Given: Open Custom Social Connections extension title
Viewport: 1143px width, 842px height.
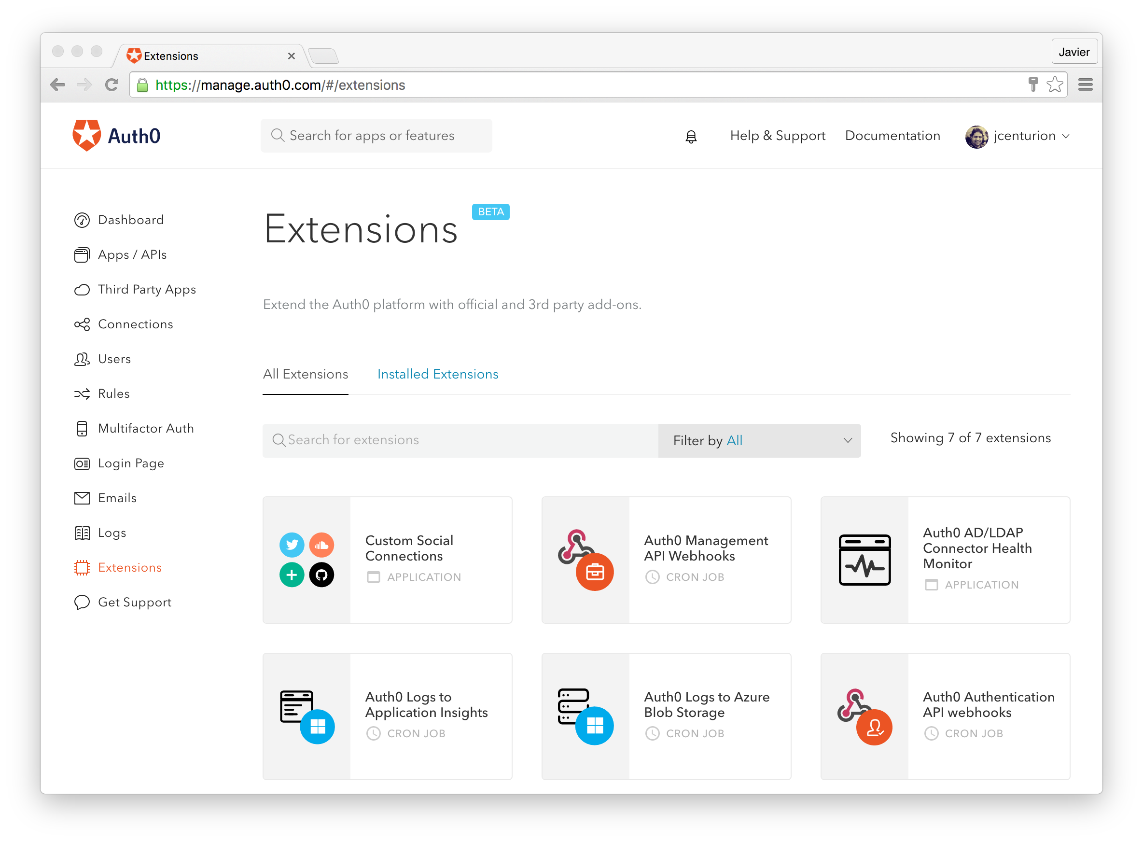Looking at the screenshot, I should pos(409,548).
